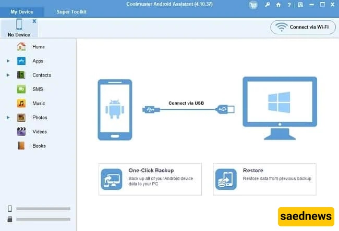The height and width of the screenshot is (231, 339).
Task: Click the Books icon in sidebar
Action: click(x=21, y=146)
